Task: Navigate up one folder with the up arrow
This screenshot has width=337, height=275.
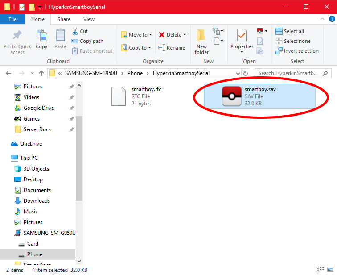Action: tap(41, 73)
